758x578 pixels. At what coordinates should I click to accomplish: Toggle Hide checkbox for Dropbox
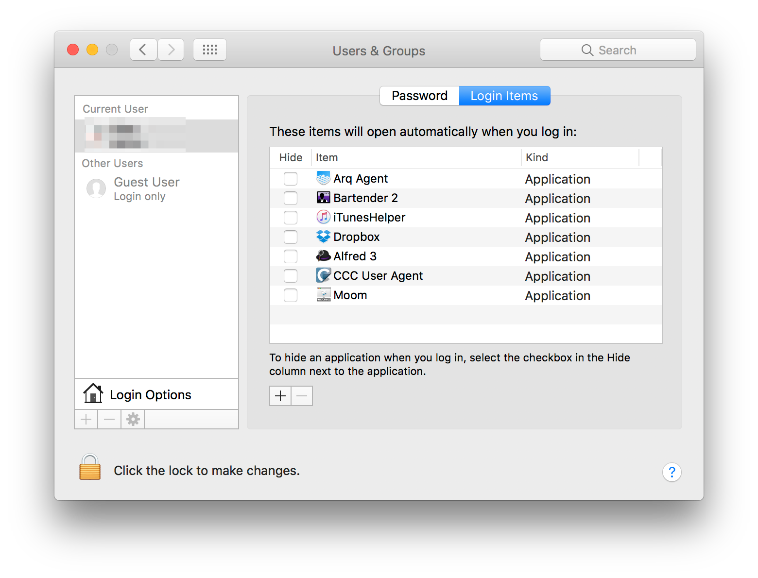(x=291, y=237)
